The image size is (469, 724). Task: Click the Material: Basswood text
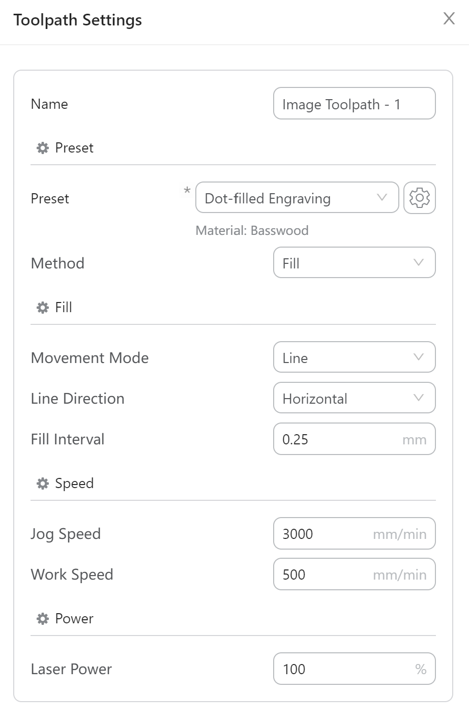pos(252,230)
